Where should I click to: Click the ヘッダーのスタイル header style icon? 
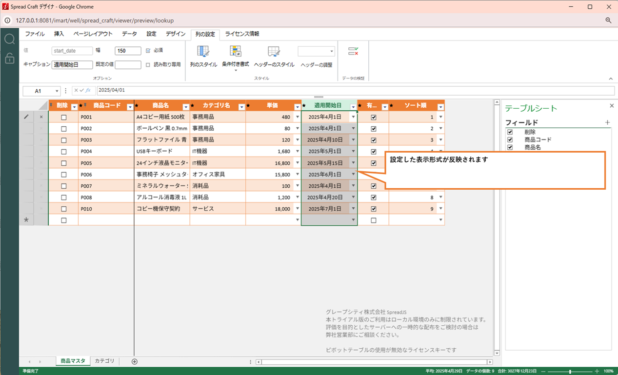pyautogui.click(x=274, y=52)
